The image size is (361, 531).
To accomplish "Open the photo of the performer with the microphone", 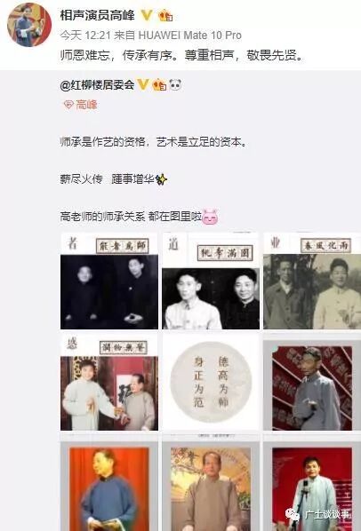I will coord(312,484).
